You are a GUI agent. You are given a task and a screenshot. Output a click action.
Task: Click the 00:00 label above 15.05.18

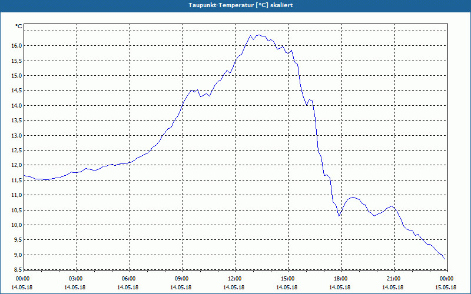point(446,279)
